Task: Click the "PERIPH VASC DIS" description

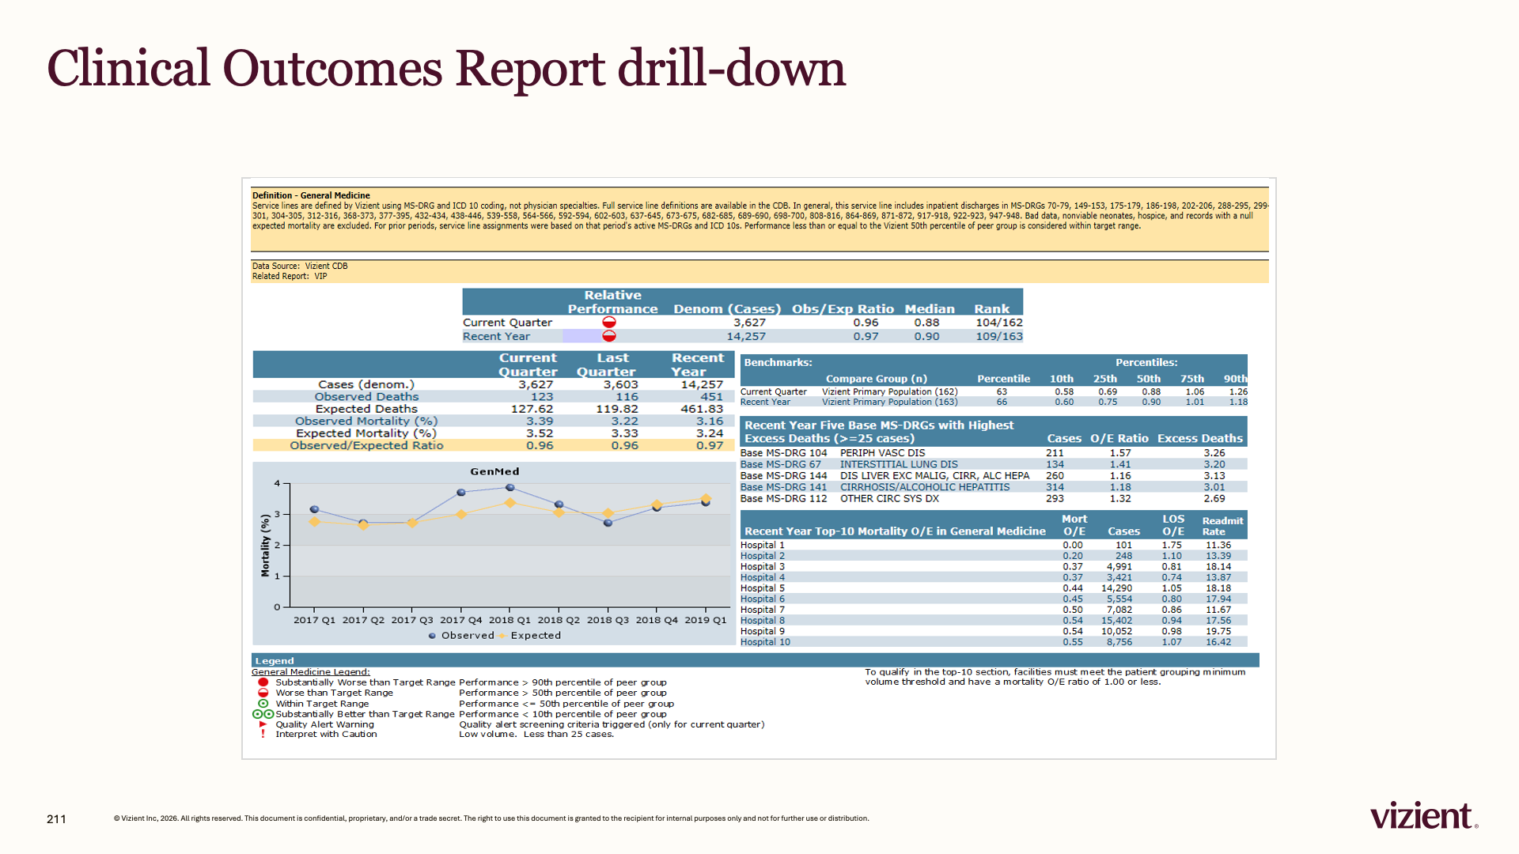Action: 882,454
